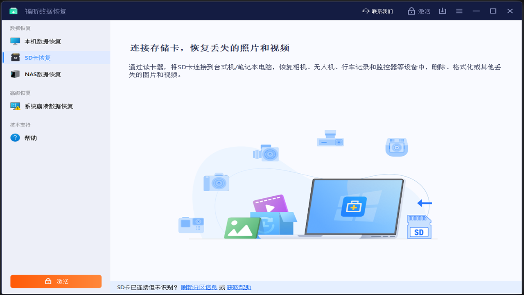This screenshot has height=295, width=524.
Task: Select SD卡恢复 in the sidebar
Action: coord(38,58)
